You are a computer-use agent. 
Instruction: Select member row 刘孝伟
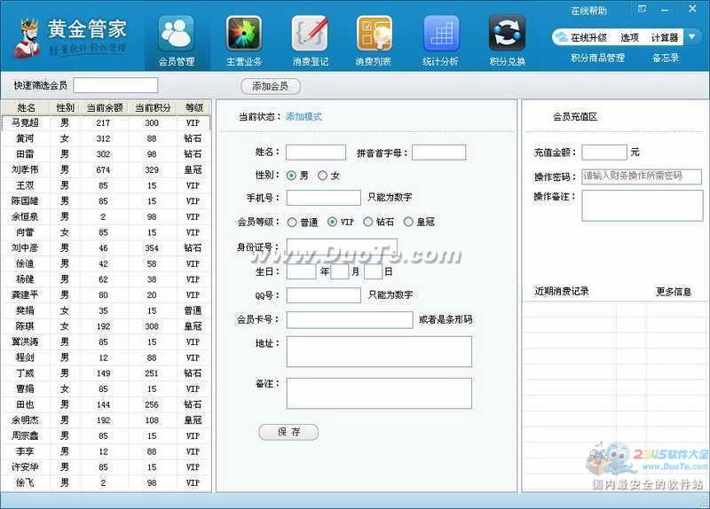[x=106, y=169]
